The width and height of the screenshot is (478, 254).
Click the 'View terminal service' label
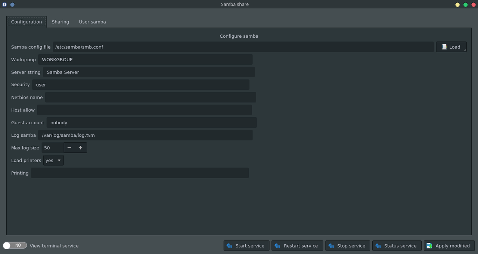point(54,246)
